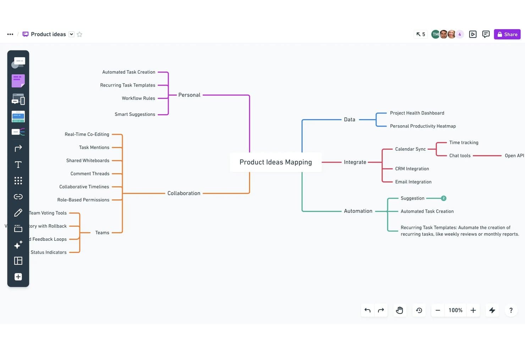
Task: Open the dot grid tool in the left toolbar
Action: [x=18, y=180]
